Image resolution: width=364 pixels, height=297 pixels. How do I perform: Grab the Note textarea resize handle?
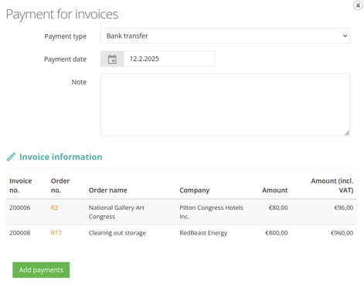coord(347,133)
